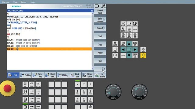
Task: Open the Milling softkey
Action: [x=63, y=75]
